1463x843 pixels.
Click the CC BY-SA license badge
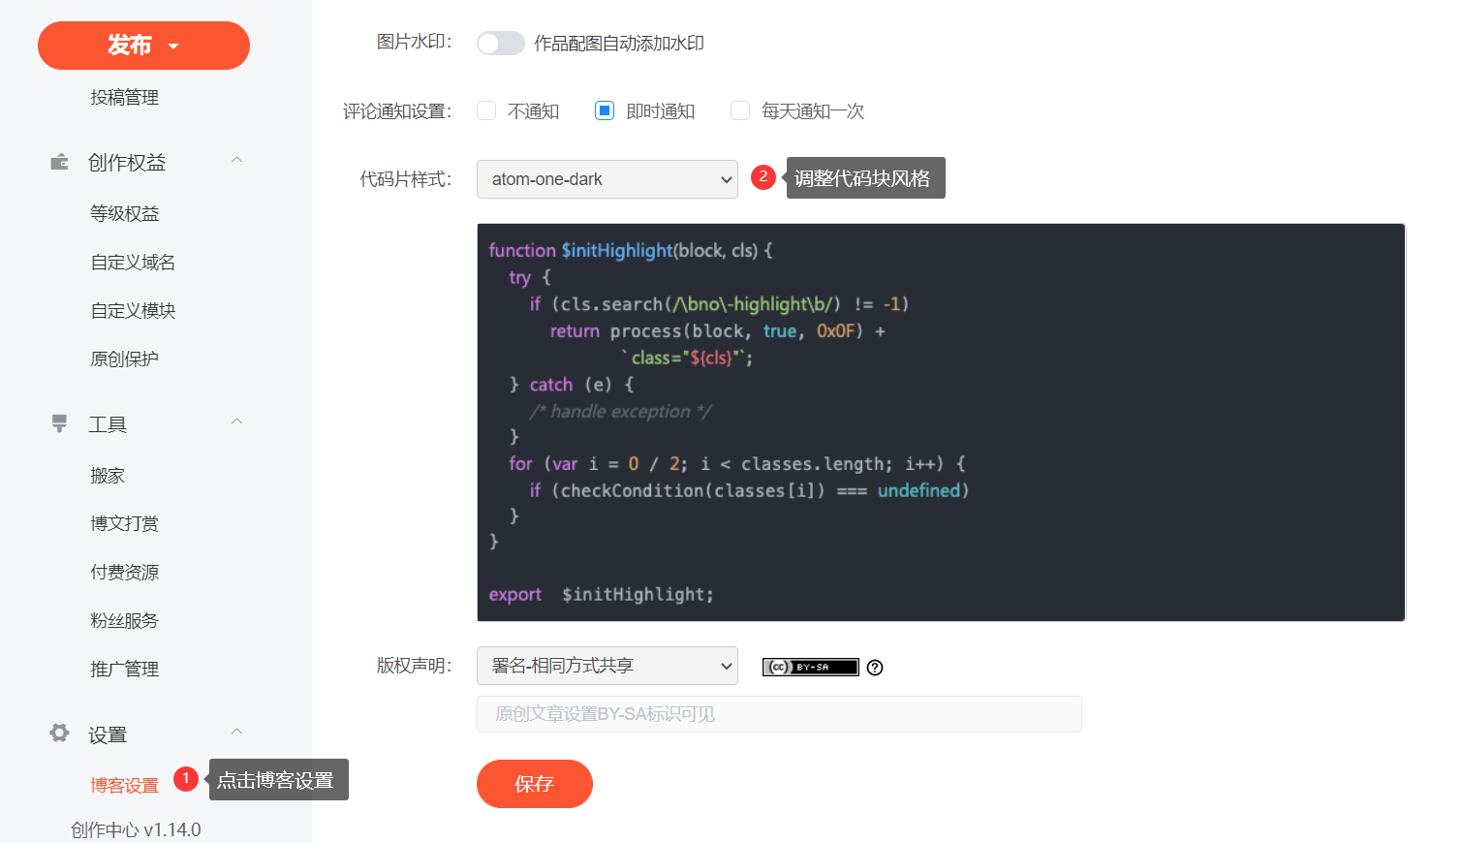pos(810,667)
